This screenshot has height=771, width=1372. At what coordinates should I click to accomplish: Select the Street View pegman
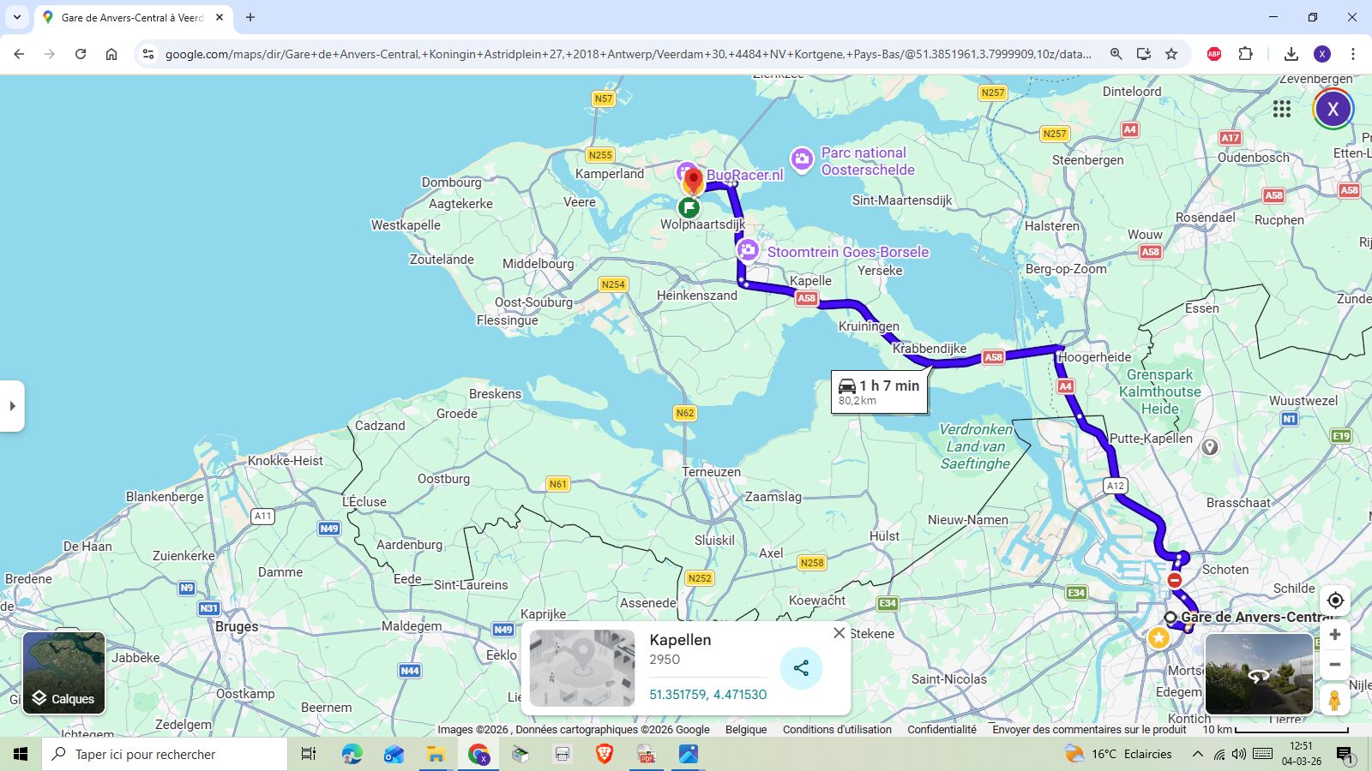tap(1334, 700)
